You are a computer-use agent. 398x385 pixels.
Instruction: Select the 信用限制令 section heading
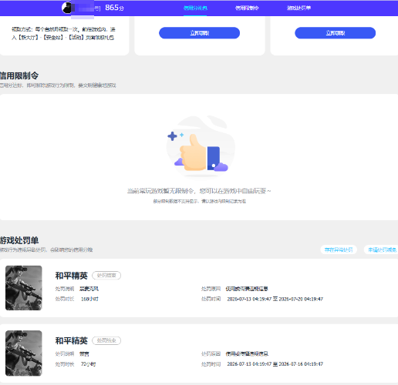pyautogui.click(x=19, y=75)
